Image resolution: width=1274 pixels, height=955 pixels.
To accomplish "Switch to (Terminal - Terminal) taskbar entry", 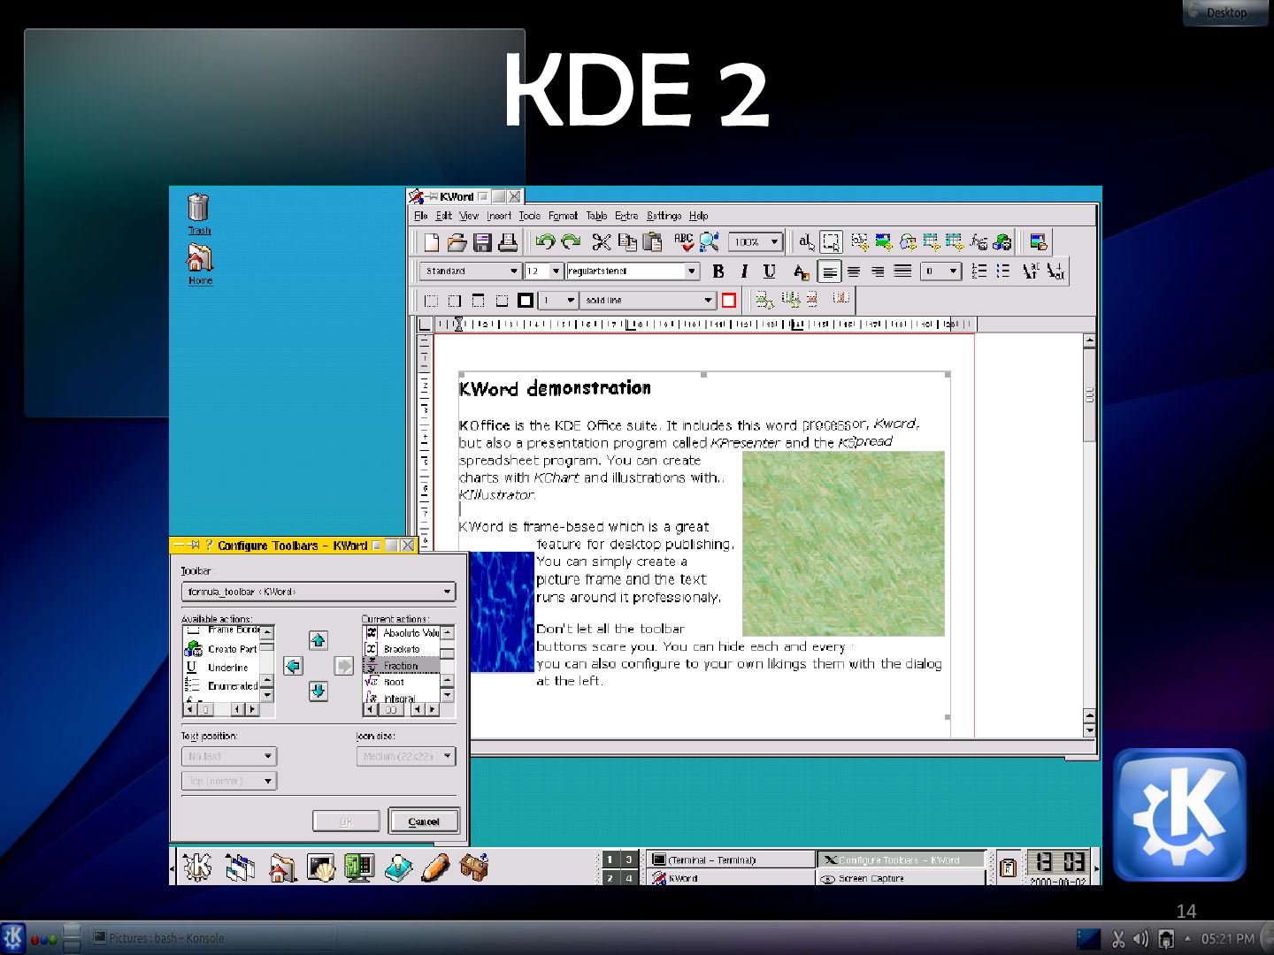I will pos(731,859).
